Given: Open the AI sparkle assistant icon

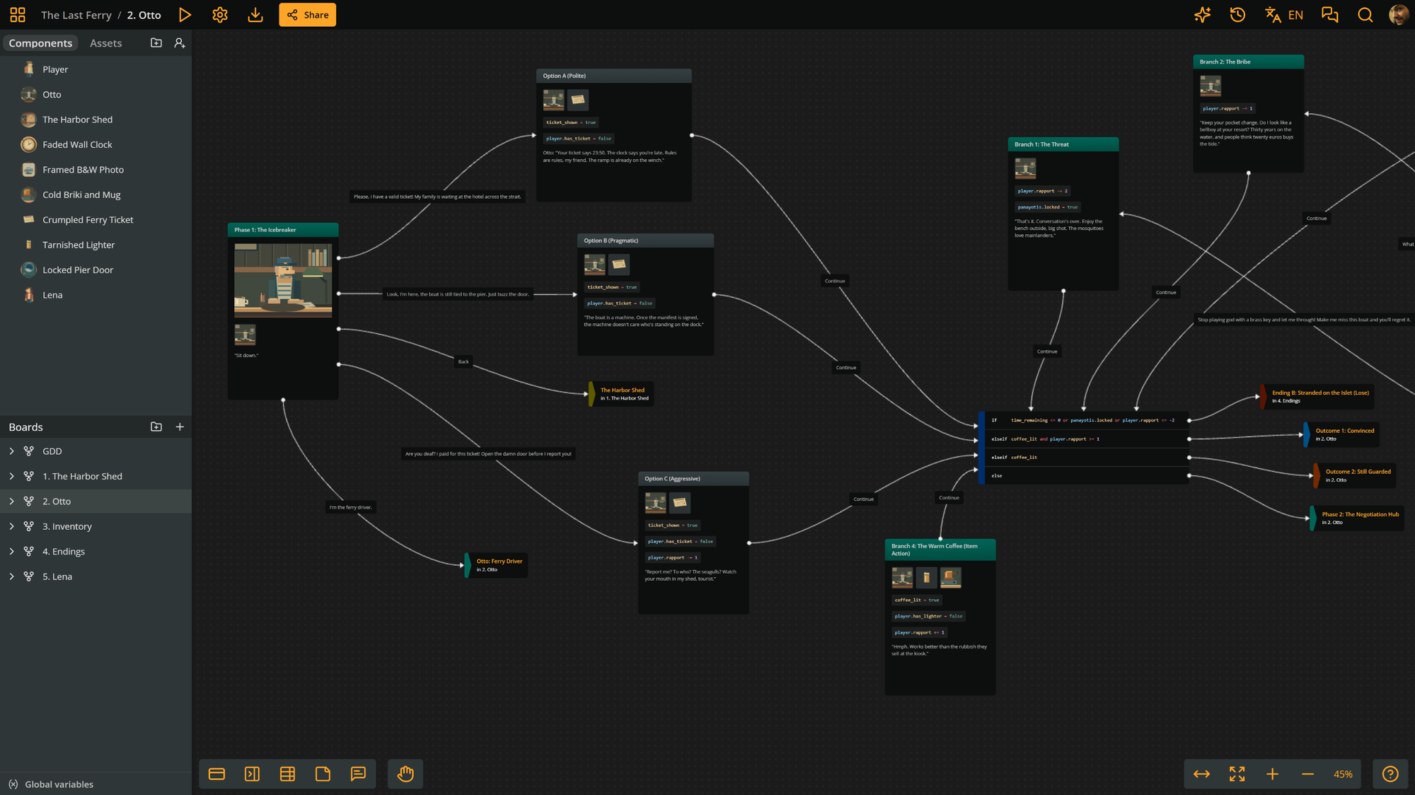Looking at the screenshot, I should pyautogui.click(x=1202, y=15).
